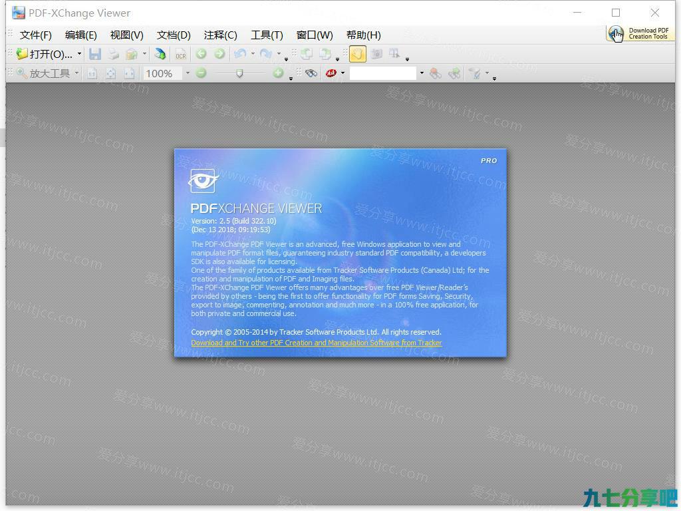Close the PDF-XChange Viewer window

pyautogui.click(x=655, y=13)
